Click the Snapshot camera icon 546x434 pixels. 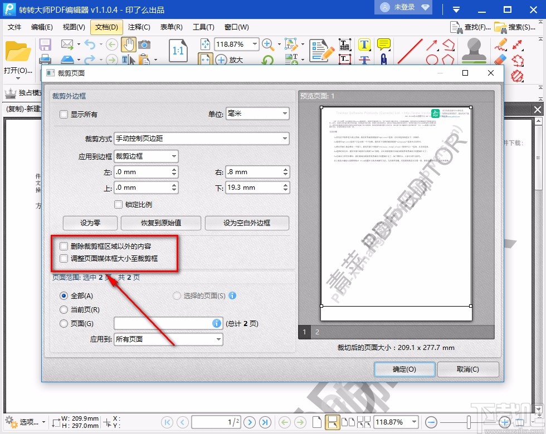144,45
